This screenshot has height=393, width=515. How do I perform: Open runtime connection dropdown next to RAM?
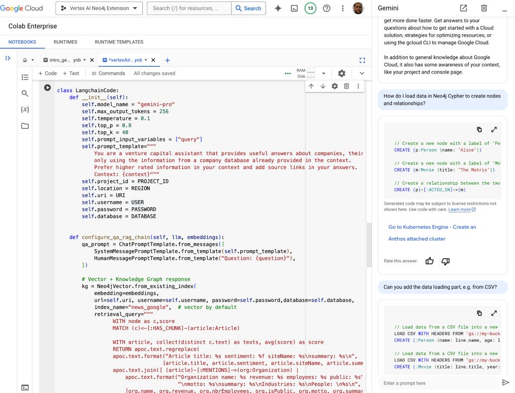pos(323,73)
